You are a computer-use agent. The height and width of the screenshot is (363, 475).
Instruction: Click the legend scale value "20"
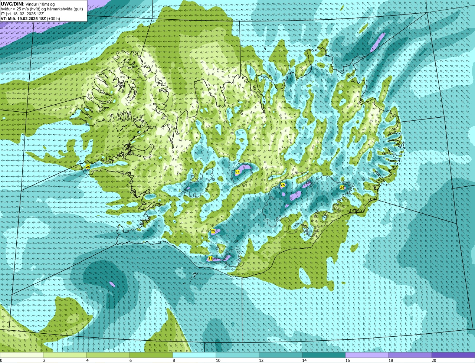coord(434,360)
